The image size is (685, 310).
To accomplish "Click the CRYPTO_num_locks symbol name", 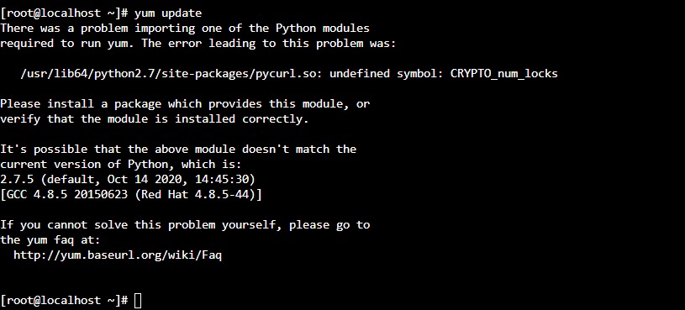I will 504,74.
